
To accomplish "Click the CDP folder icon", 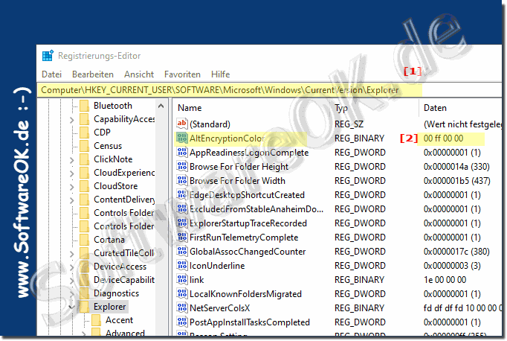I will (x=85, y=133).
